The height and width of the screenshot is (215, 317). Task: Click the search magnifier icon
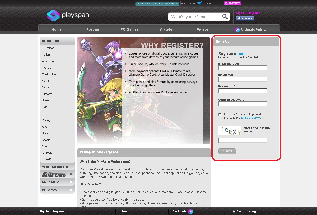225,17
